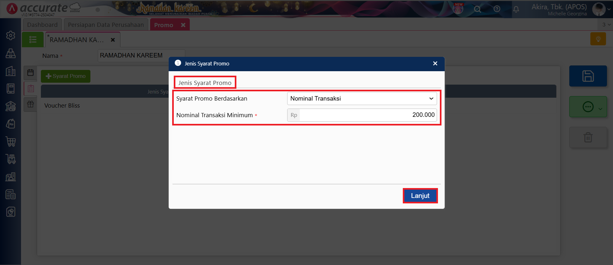Screen dimensions: 613x265
Task: Click the Nominal Transaksi Minimum field
Action: pyautogui.click(x=367, y=115)
